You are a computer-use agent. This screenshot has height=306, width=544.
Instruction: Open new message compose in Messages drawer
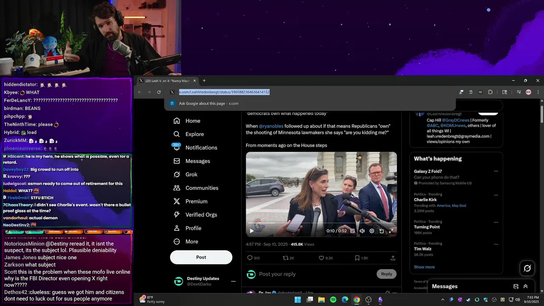click(x=516, y=286)
